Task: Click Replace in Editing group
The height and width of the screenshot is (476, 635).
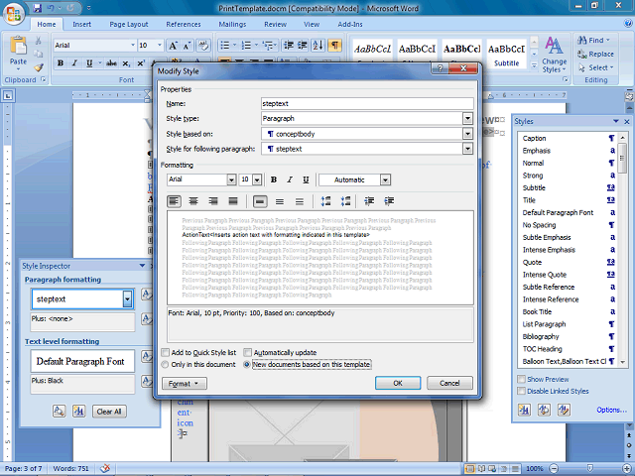Action: tap(595, 54)
